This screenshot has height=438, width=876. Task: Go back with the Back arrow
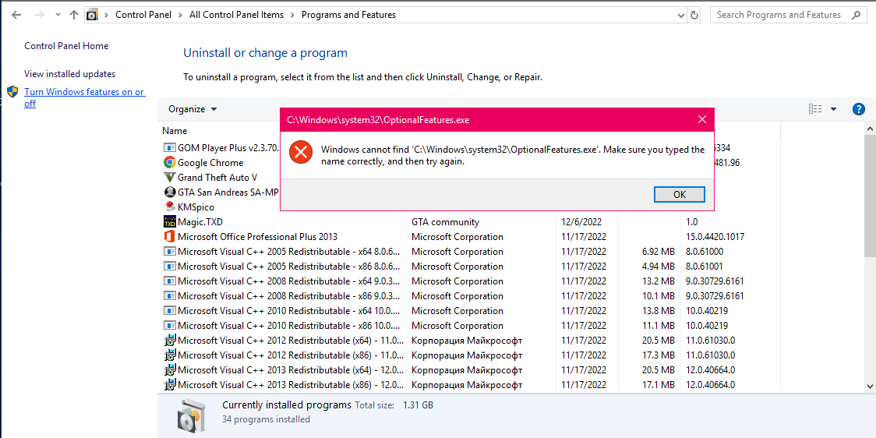(x=16, y=15)
